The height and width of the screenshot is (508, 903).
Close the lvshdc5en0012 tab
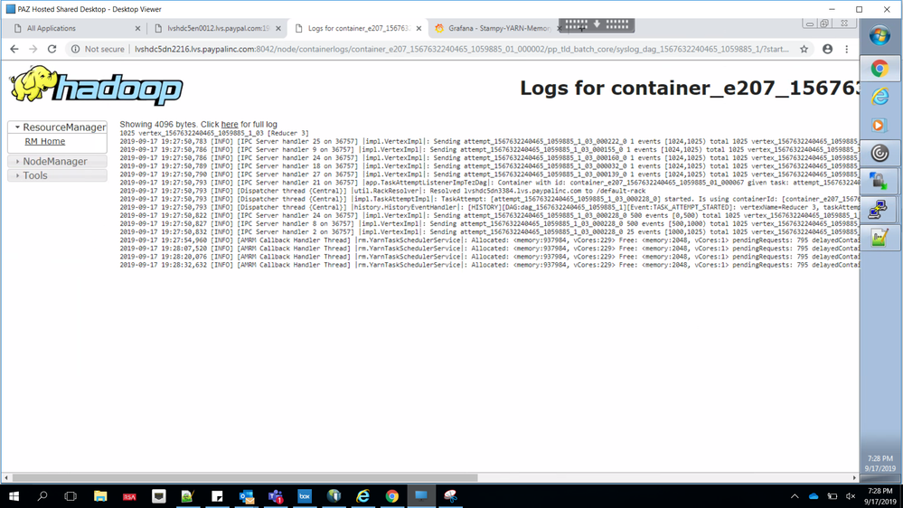(278, 28)
